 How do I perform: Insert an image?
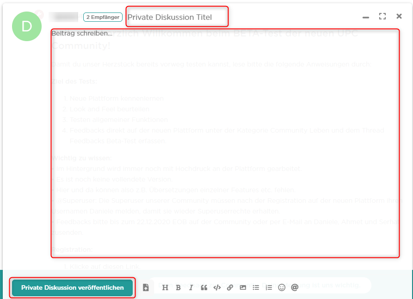click(243, 287)
